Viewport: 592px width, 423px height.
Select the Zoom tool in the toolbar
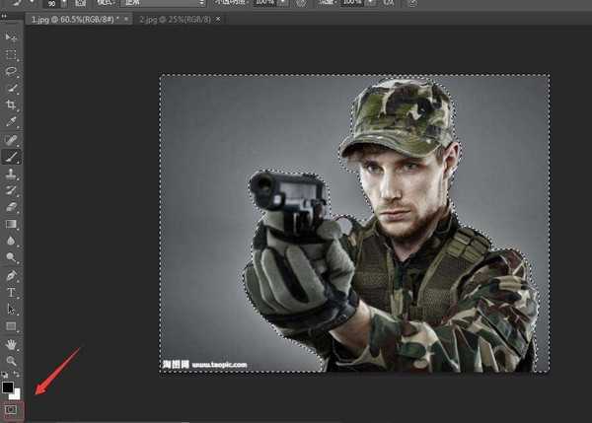tap(12, 362)
